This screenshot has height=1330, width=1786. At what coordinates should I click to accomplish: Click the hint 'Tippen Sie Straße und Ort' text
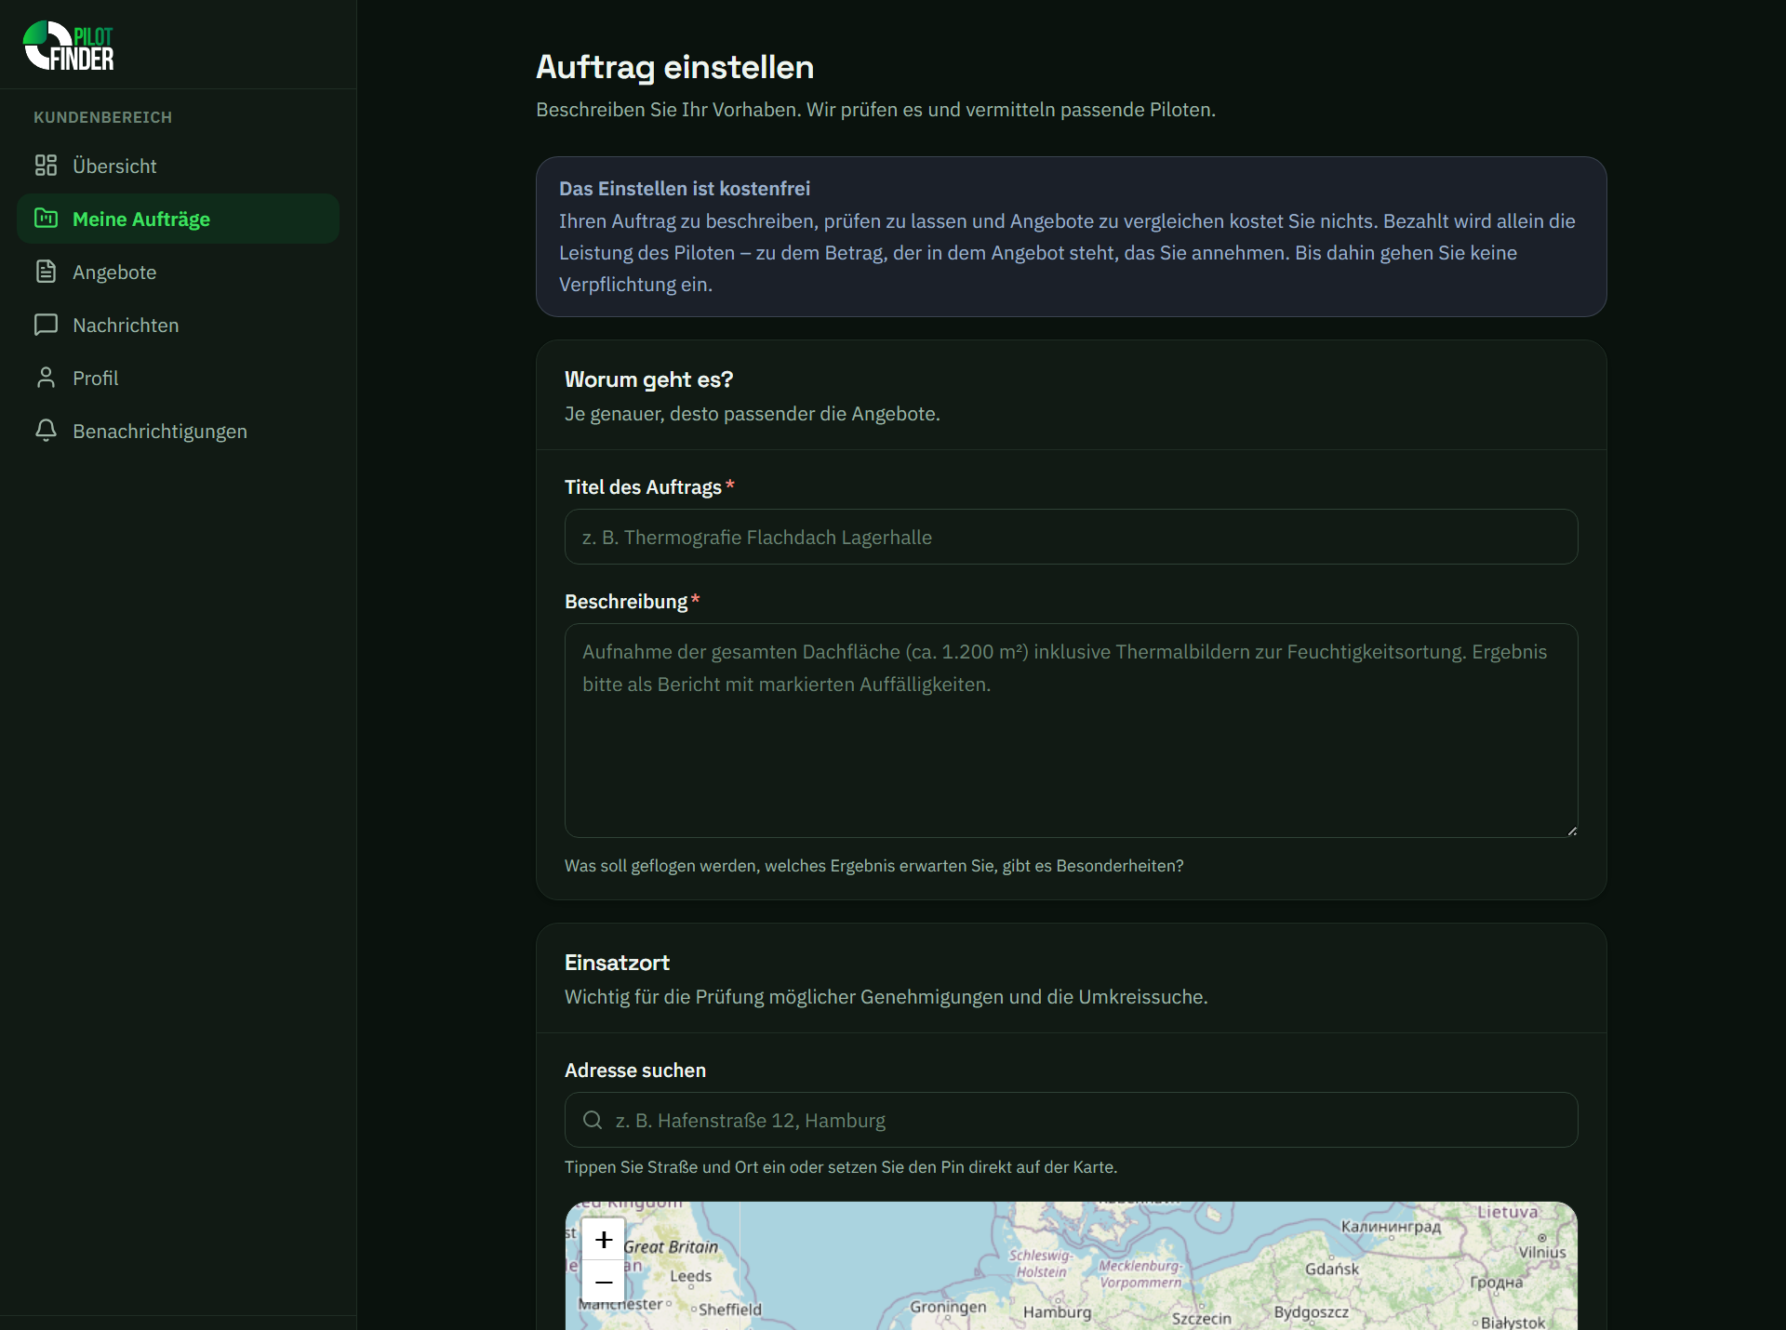click(841, 1167)
